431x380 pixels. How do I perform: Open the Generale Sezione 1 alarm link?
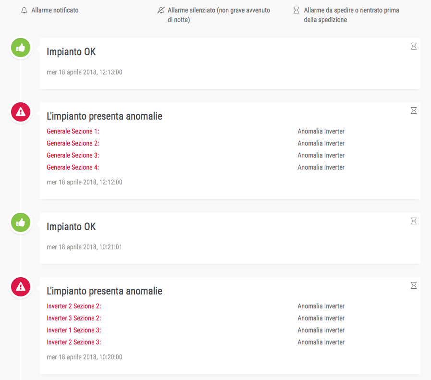(x=73, y=131)
